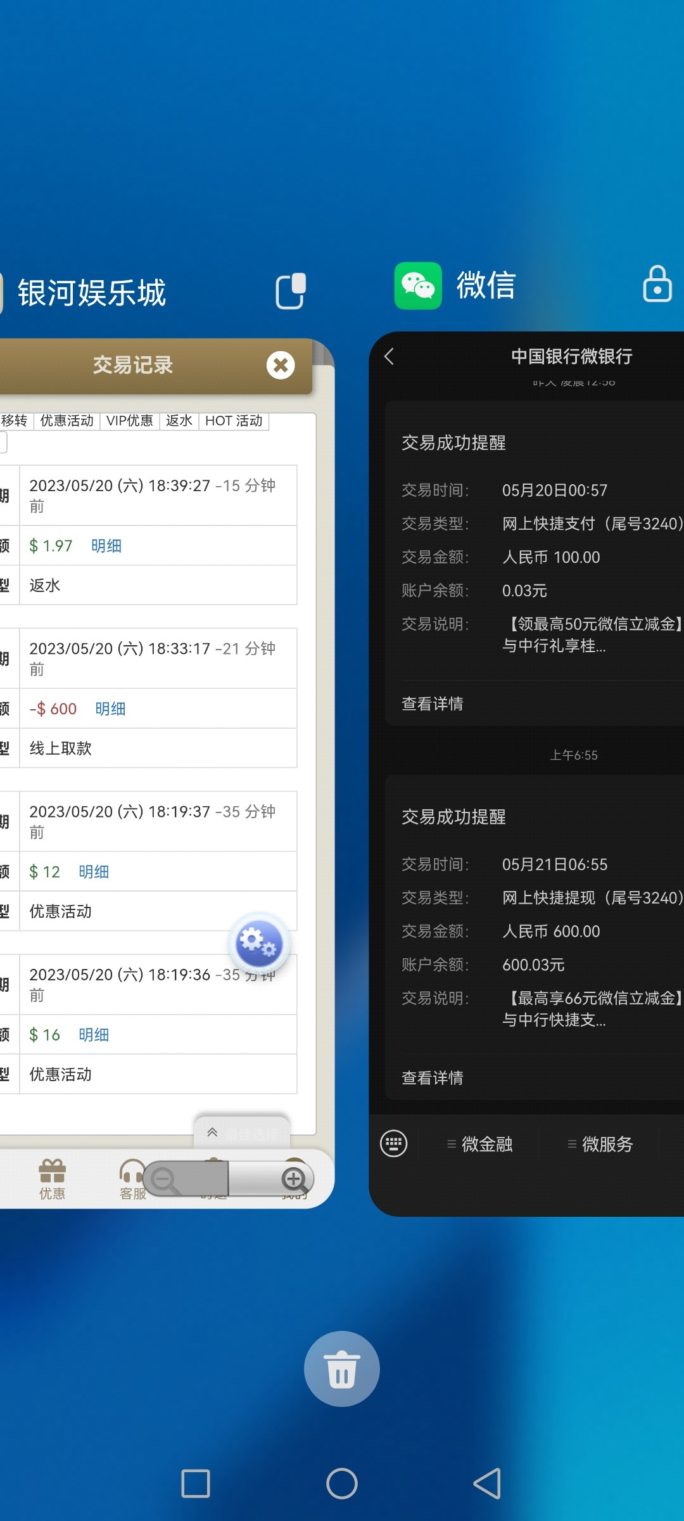Tap the keyboard icon in WeChat chat
The height and width of the screenshot is (1521, 684).
393,1144
